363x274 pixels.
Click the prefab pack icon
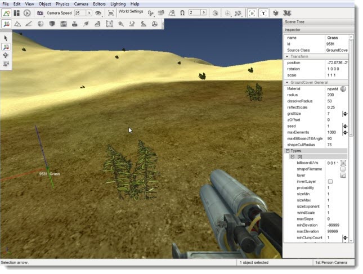(276, 13)
